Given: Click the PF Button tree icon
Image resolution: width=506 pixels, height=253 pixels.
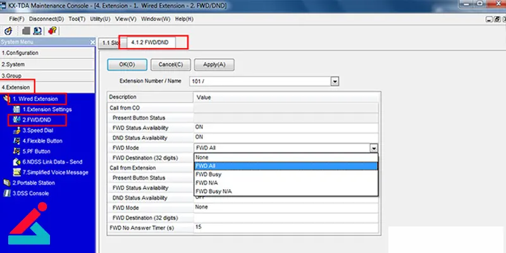Looking at the screenshot, I should pos(17,151).
